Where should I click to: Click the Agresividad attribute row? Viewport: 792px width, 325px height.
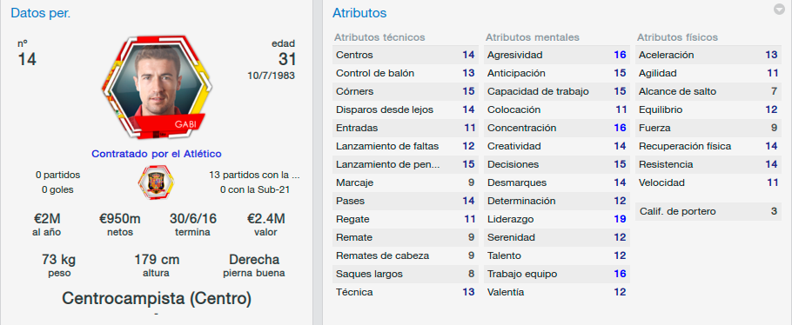pos(557,55)
